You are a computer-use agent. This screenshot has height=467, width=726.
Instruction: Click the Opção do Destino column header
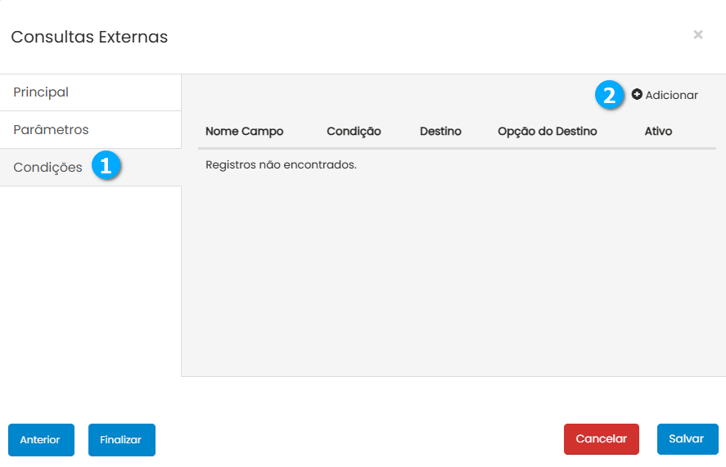(547, 131)
